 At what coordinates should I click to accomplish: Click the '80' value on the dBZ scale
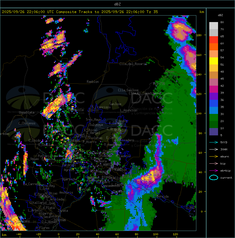(222, 22)
